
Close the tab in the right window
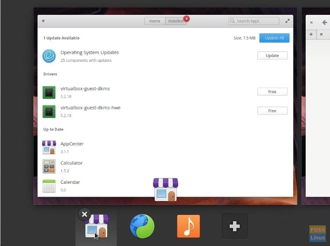(x=321, y=34)
